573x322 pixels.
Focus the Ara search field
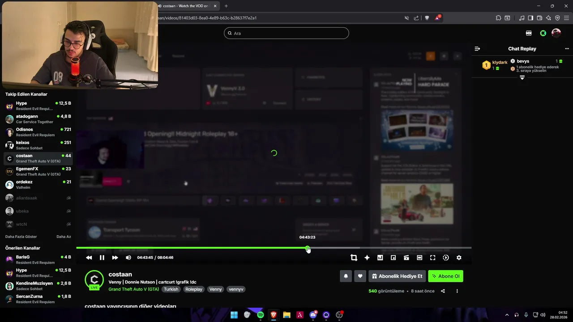tap(286, 33)
